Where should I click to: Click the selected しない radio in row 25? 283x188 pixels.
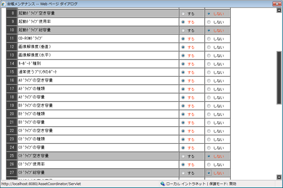click(x=209, y=156)
